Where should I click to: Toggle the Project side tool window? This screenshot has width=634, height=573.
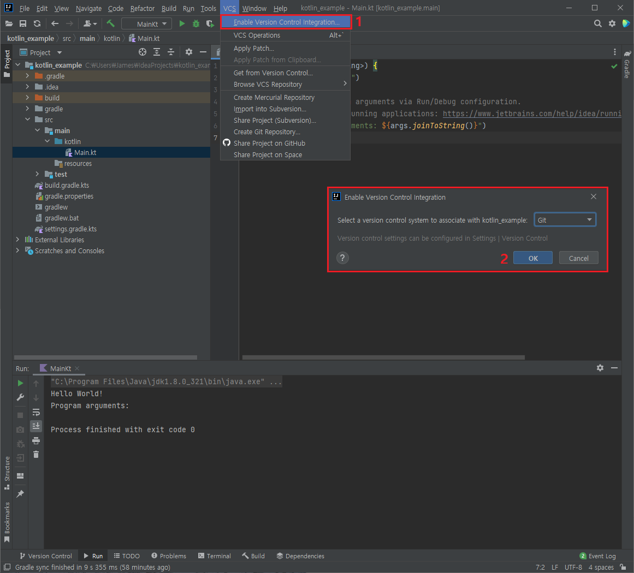point(7,64)
